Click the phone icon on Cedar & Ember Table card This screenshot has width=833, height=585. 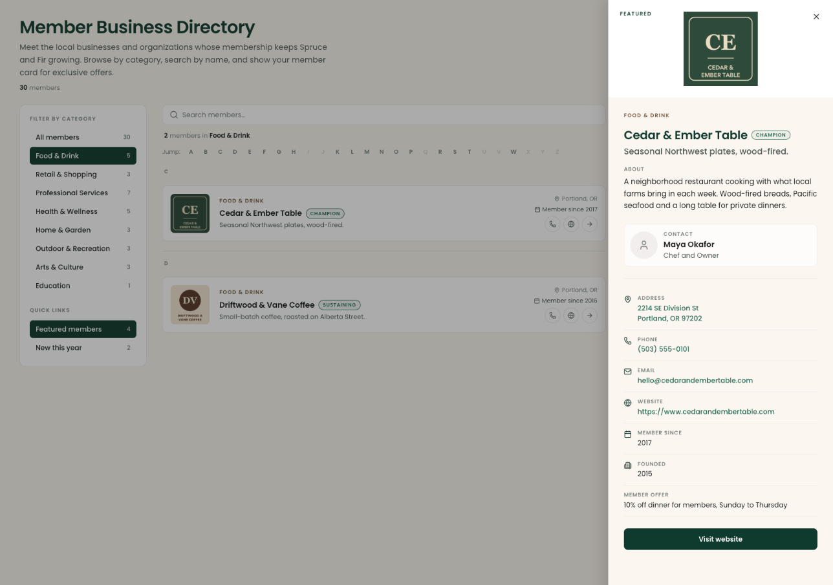click(552, 224)
